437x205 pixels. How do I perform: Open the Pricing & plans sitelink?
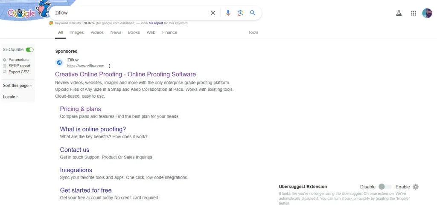coord(81,109)
